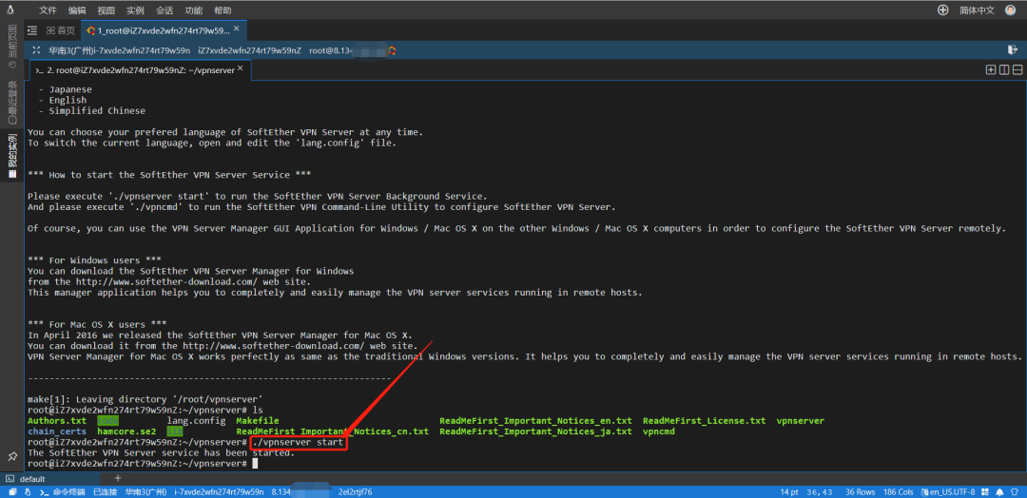This screenshot has height=498, width=1027.
Task: Change the en_US.UTF-8 encoding setting
Action: coord(948,491)
